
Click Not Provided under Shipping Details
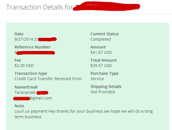tap(103, 92)
